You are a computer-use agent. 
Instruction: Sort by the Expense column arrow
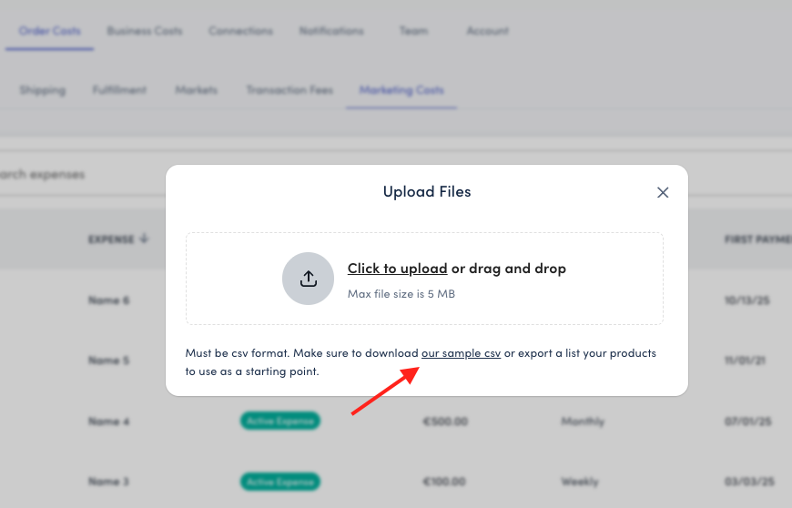pos(144,239)
